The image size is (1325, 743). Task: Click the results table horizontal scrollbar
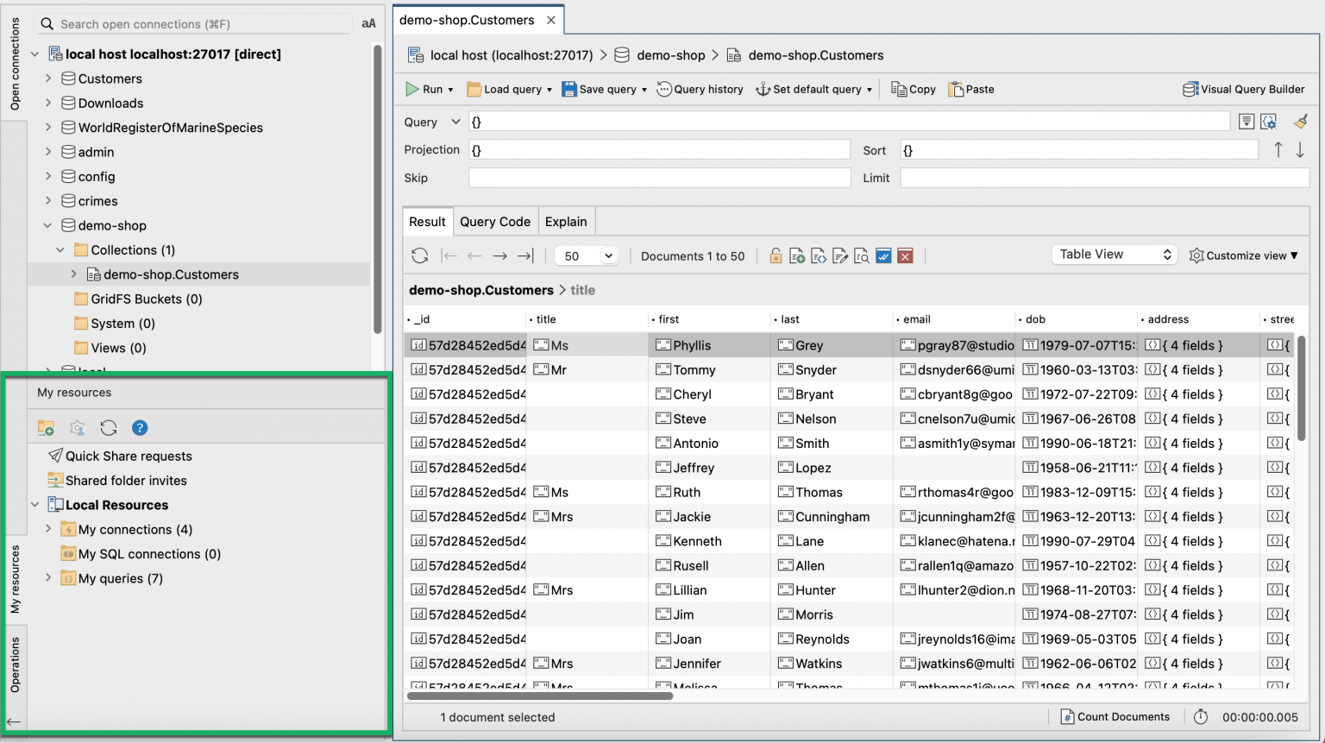click(x=539, y=696)
